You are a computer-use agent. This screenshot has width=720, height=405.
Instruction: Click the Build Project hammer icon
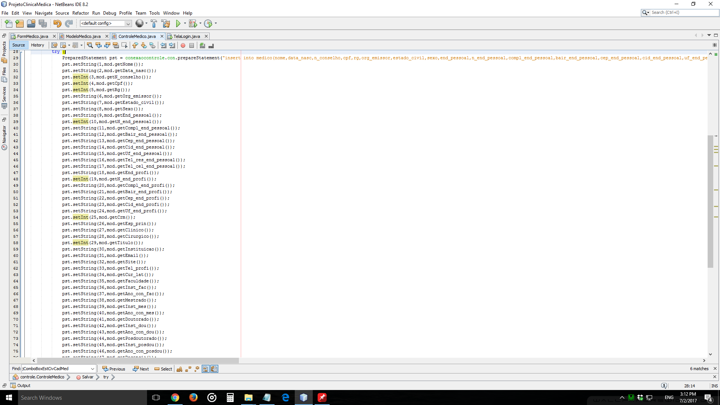point(154,24)
